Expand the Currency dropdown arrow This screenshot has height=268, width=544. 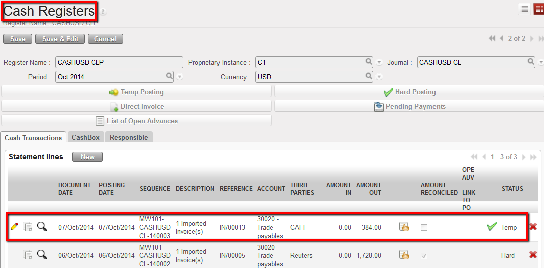pyautogui.click(x=379, y=77)
